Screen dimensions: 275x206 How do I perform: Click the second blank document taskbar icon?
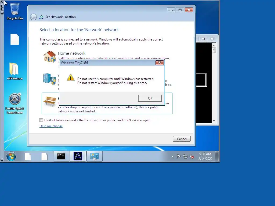[44, 156]
